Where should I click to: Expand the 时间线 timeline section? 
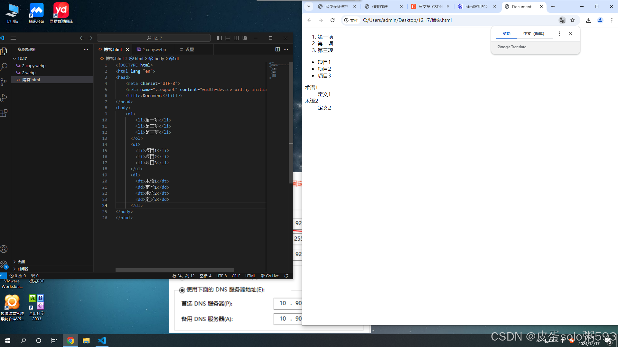(x=23, y=269)
